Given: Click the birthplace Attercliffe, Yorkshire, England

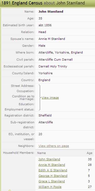Looking at the screenshot, I should 61,52.
